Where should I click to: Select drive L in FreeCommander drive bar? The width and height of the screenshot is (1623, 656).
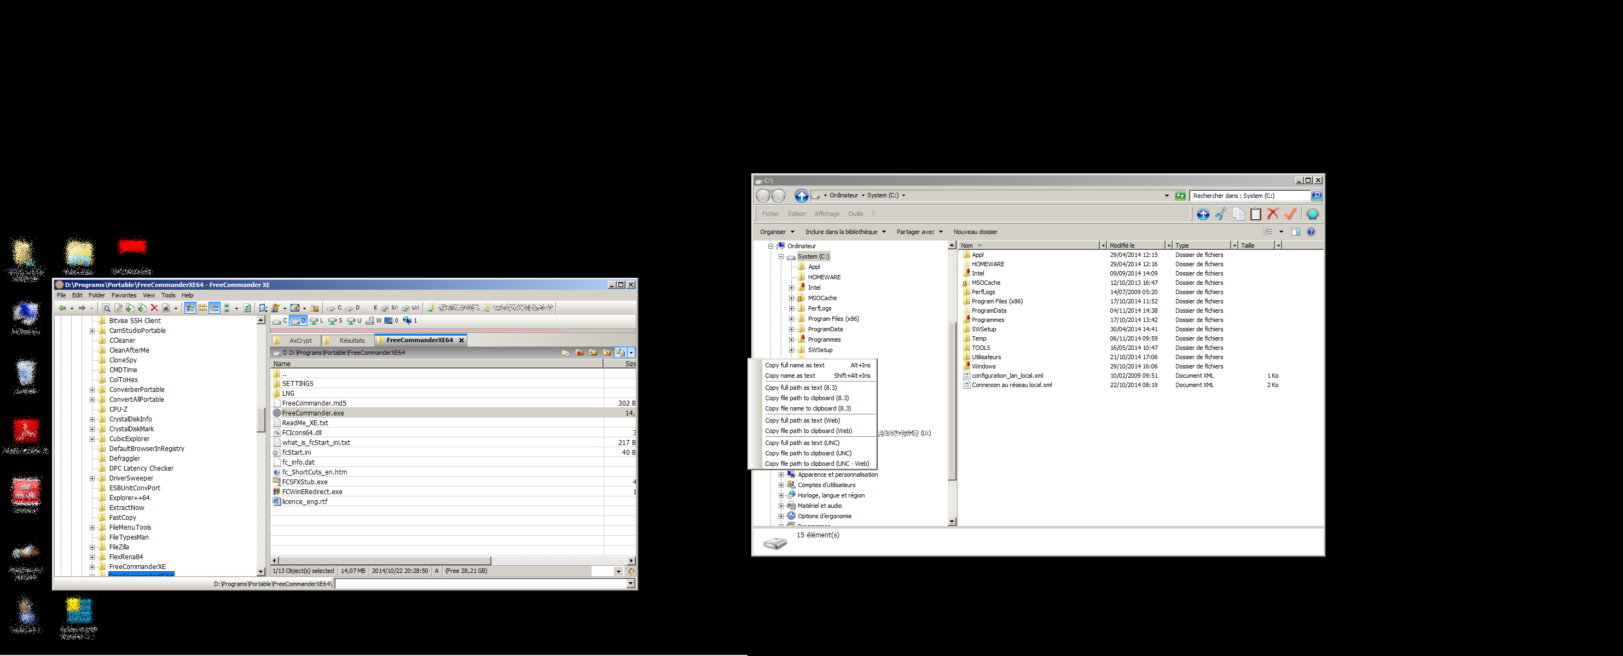[x=316, y=320]
